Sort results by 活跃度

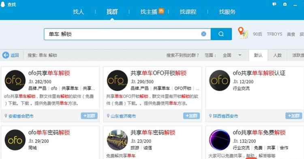click(298, 55)
